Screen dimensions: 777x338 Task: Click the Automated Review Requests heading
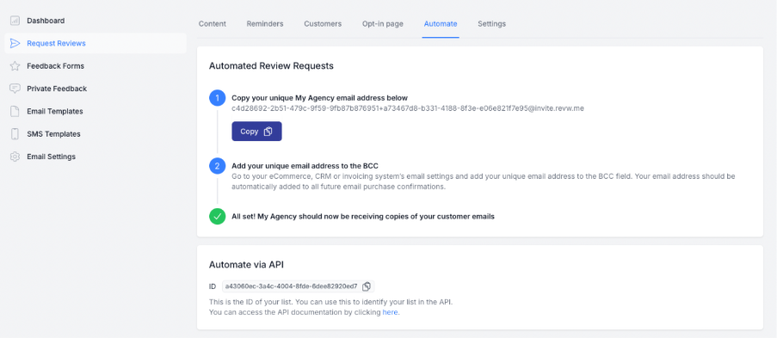[271, 66]
